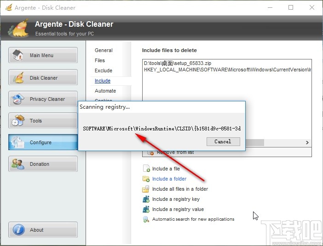The image size is (323, 246).
Task: Select the HKEY_LOCAL_MACHINE entry in list
Action: coord(227,70)
